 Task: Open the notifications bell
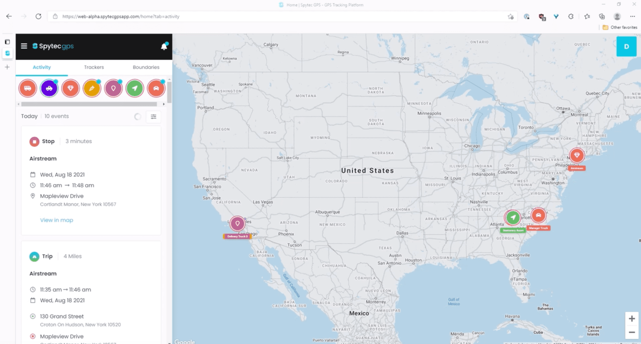pos(164,46)
